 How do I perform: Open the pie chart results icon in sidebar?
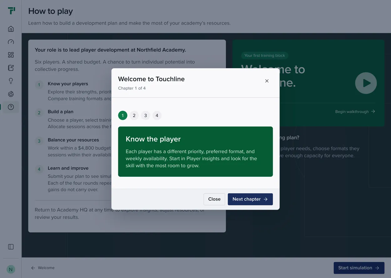click(x=11, y=94)
